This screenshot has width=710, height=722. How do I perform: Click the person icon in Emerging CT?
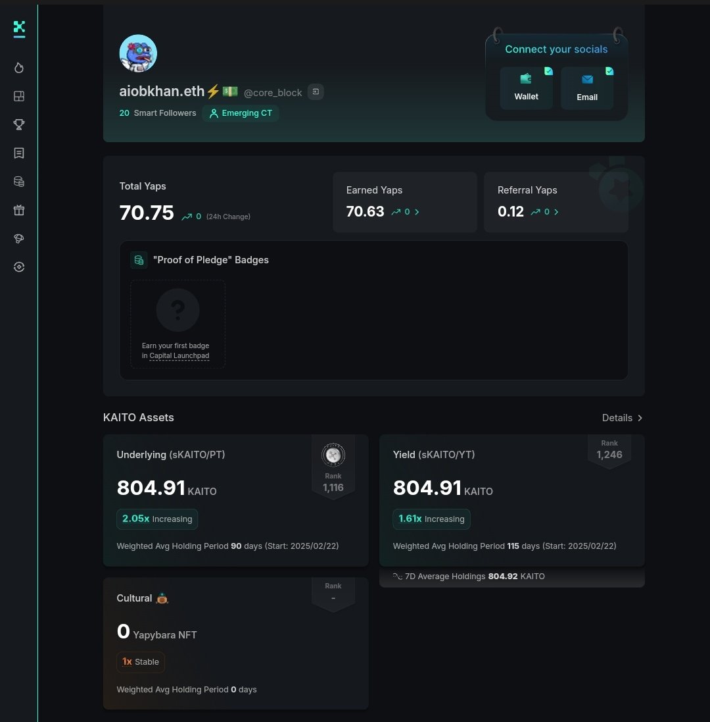pos(214,113)
